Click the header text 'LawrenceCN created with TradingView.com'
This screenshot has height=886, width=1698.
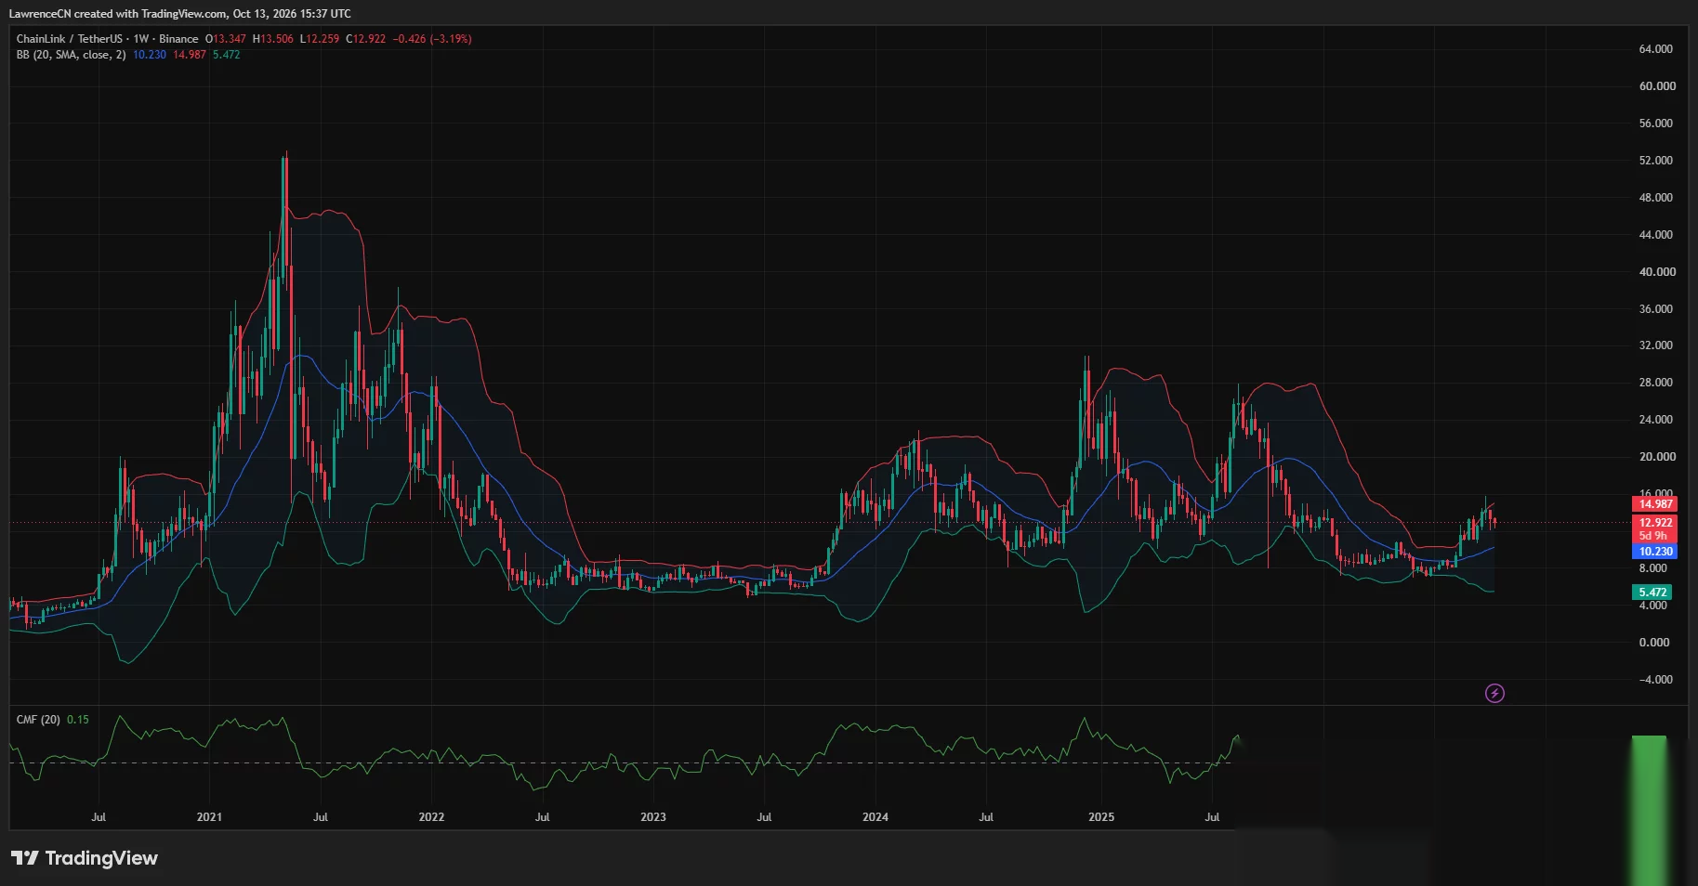[x=118, y=14]
